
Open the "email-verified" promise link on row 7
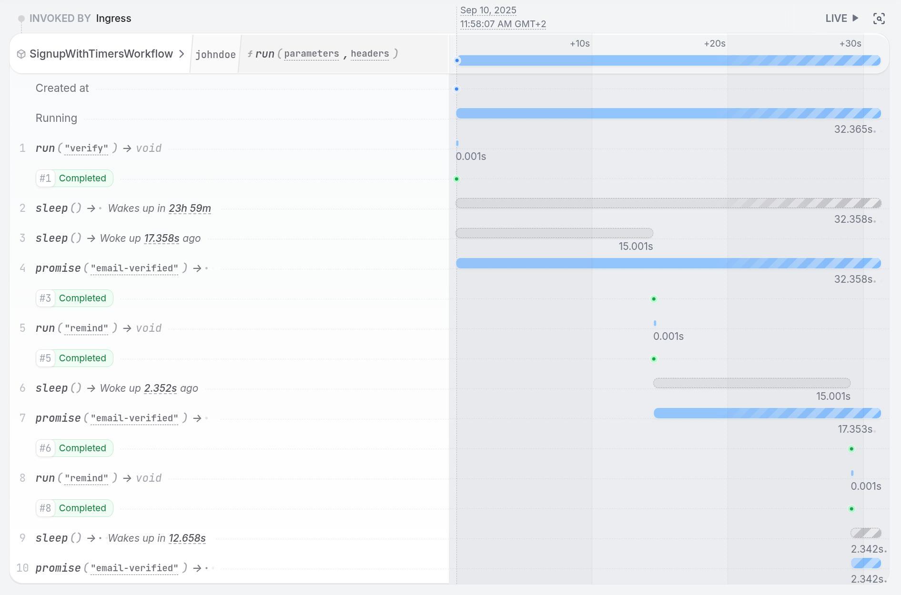134,418
